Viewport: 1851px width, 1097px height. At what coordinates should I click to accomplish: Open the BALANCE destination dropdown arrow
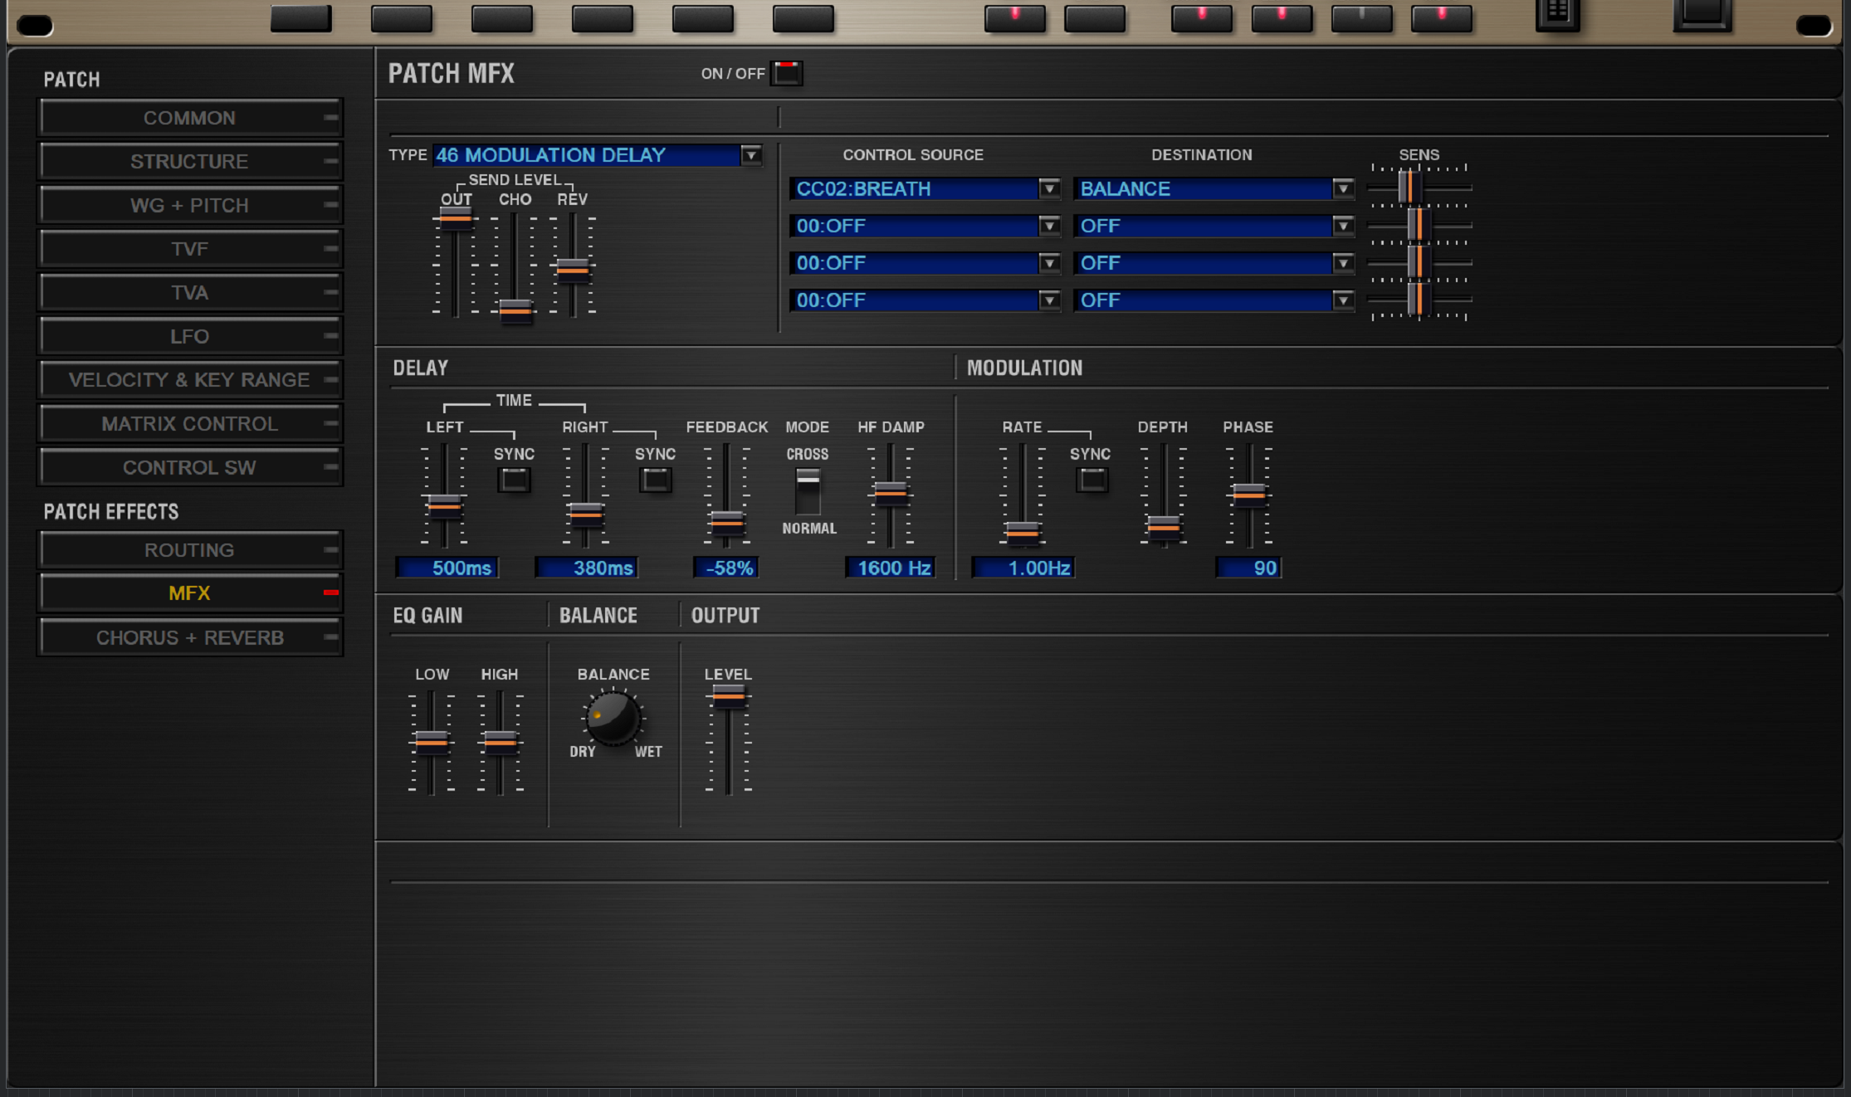pyautogui.click(x=1342, y=189)
